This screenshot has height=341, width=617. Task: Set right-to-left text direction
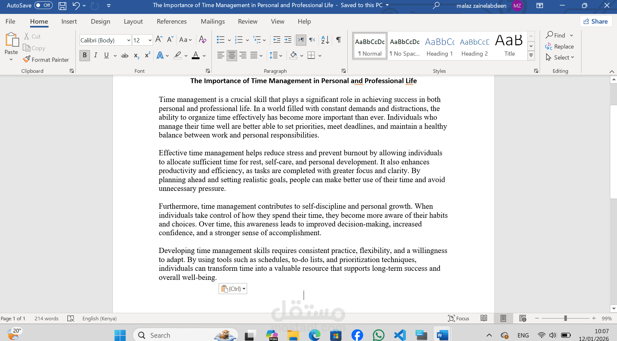(312, 40)
